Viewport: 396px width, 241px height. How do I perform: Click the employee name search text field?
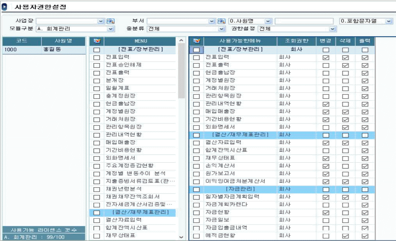pos(304,21)
